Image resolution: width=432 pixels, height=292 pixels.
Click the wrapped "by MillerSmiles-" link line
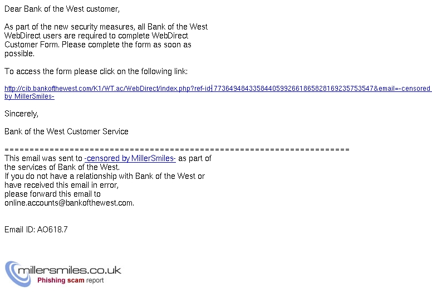coord(29,96)
